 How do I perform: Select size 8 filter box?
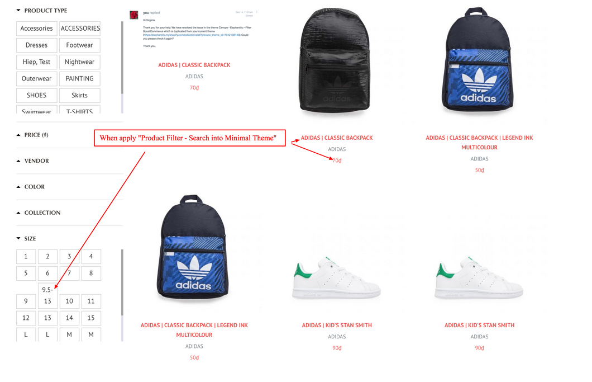pos(91,273)
